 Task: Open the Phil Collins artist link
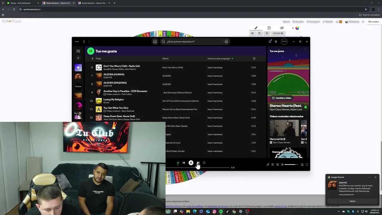point(126,94)
